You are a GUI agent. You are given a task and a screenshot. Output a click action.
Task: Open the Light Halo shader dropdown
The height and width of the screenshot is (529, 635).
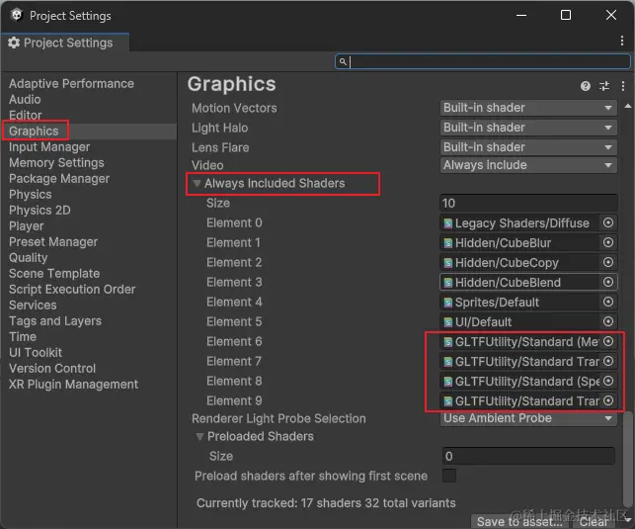(528, 128)
